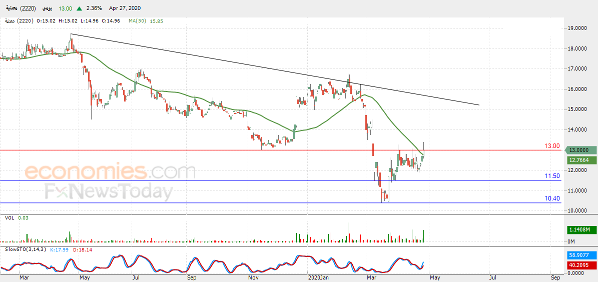Click the 19.0000 price axis label
598x282 pixels.
pos(577,28)
